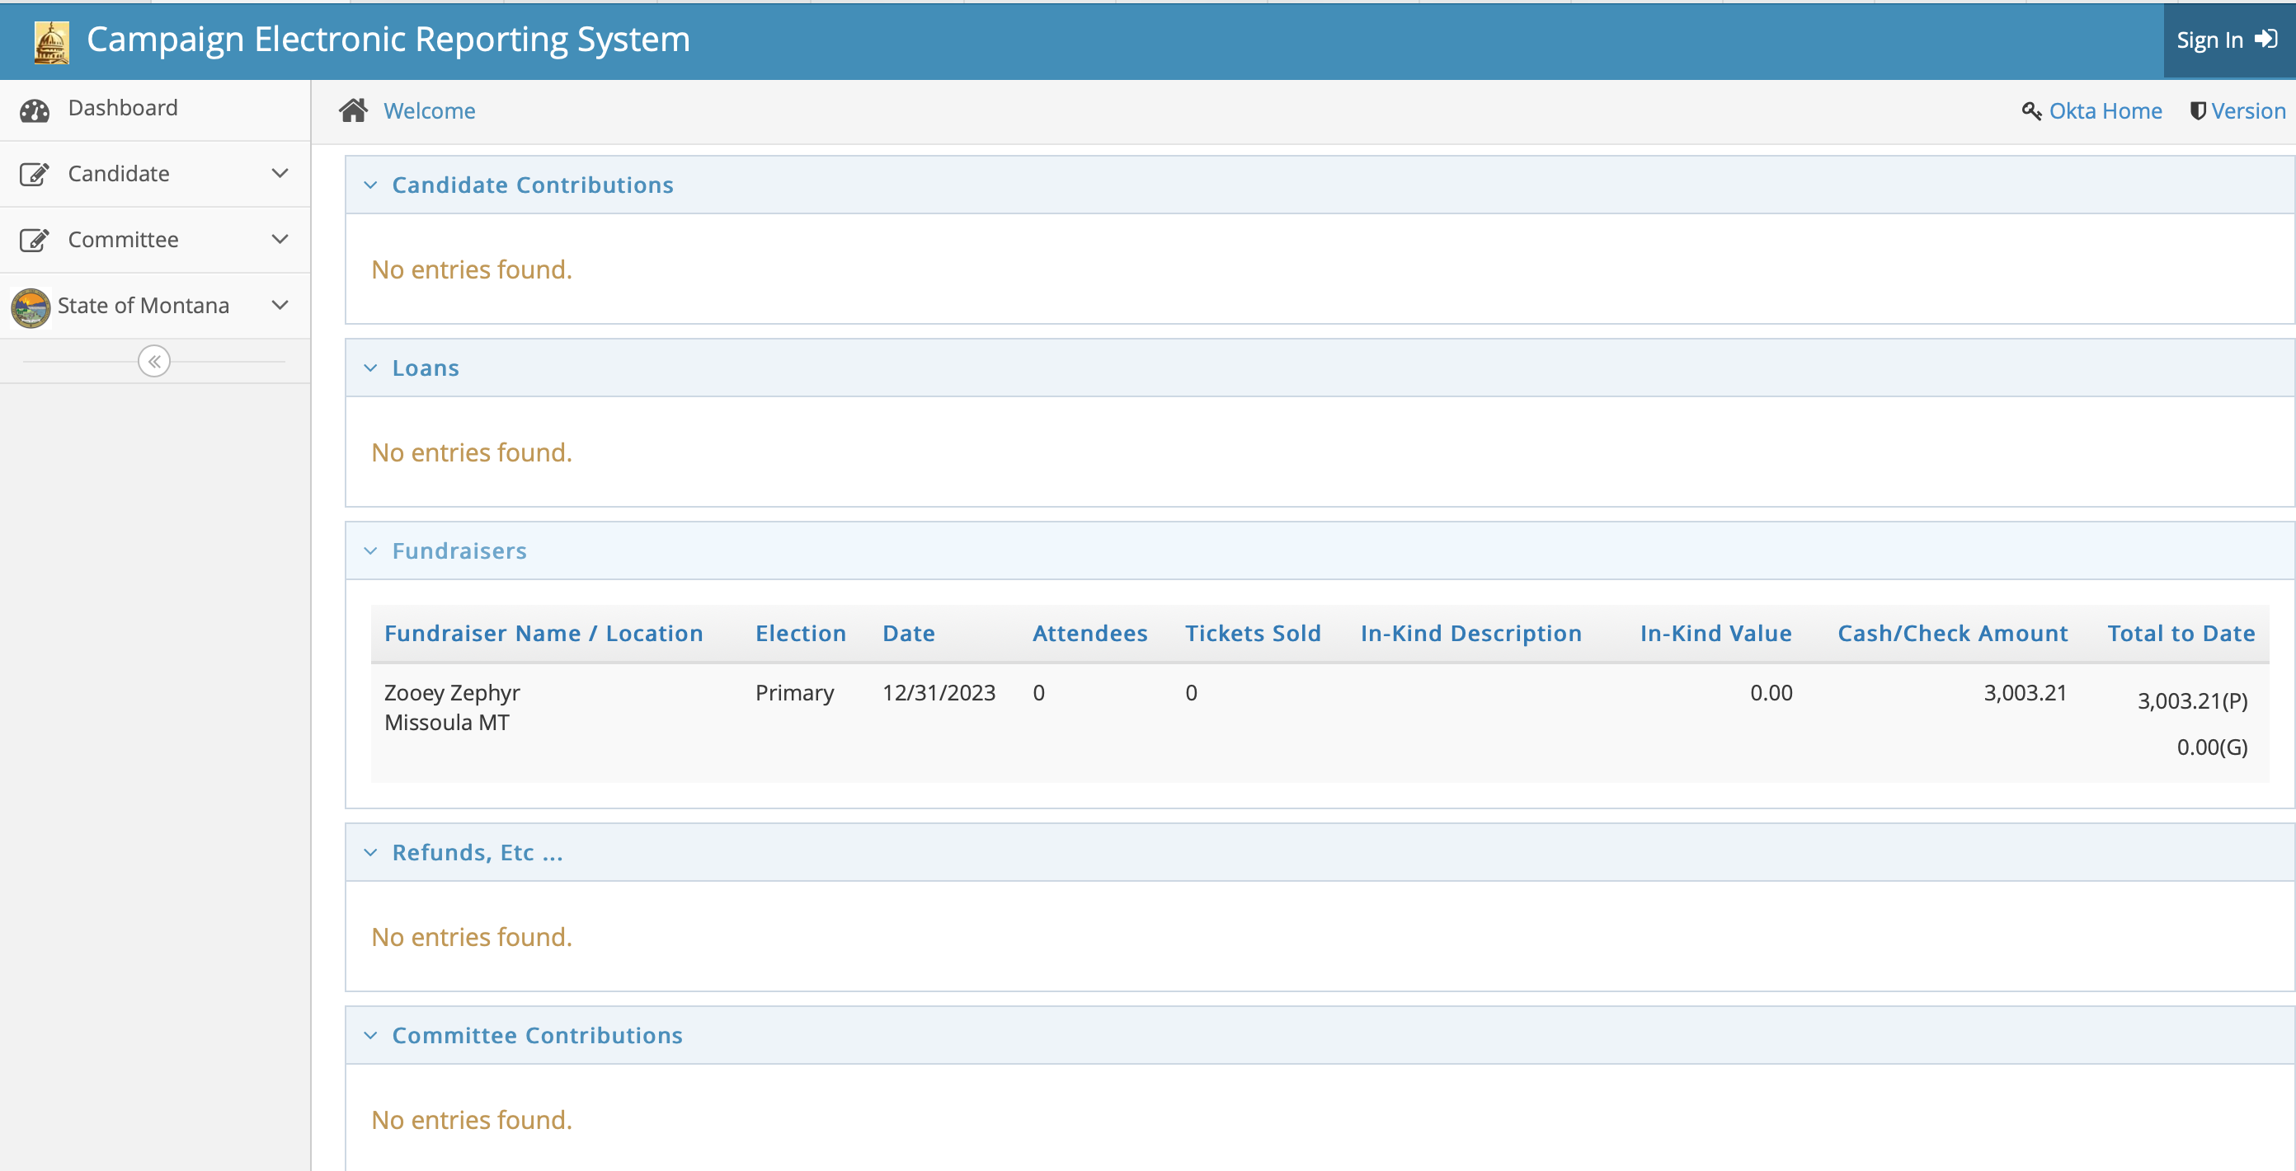This screenshot has width=2296, height=1171.
Task: Collapse the Loans section chevron
Action: pos(371,368)
